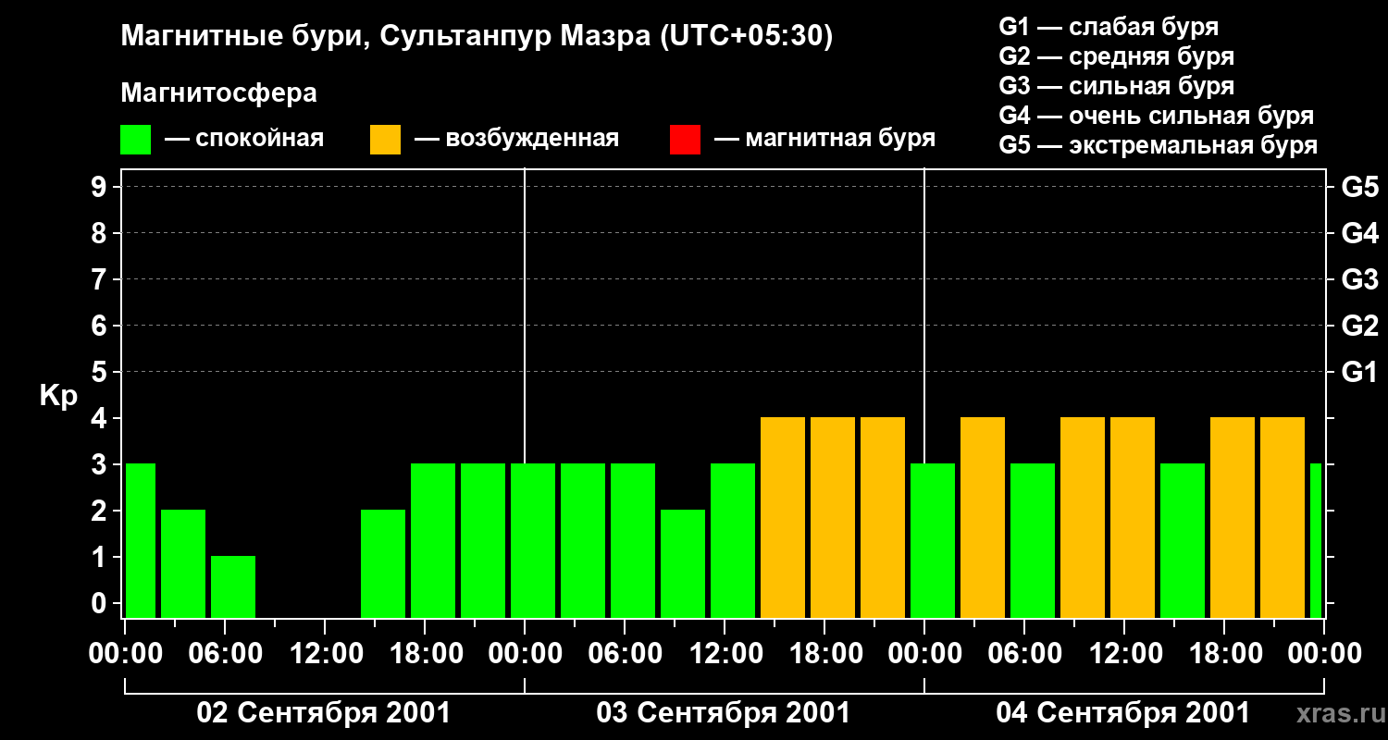Click the 'G2 — средняя буря' legend line
The height and width of the screenshot is (740, 1388).
(x=1117, y=56)
